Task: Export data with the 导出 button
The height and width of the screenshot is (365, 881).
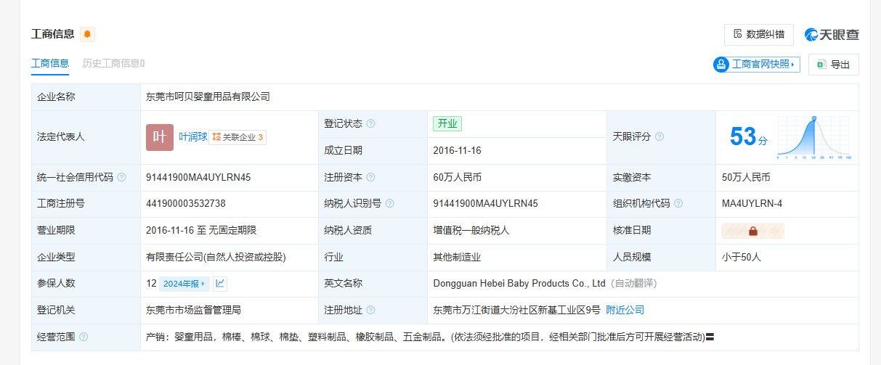Action: click(x=833, y=65)
